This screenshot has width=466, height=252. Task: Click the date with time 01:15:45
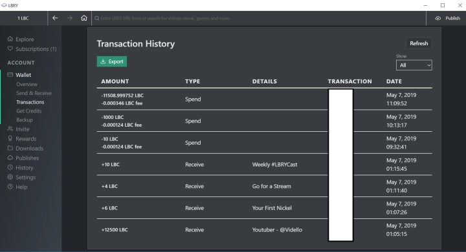point(401,164)
